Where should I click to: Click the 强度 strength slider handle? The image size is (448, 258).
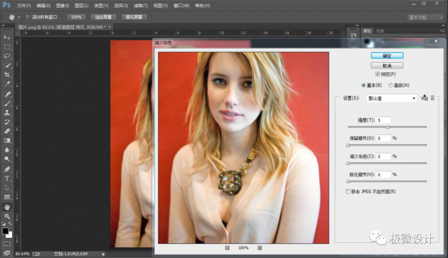coord(388,127)
